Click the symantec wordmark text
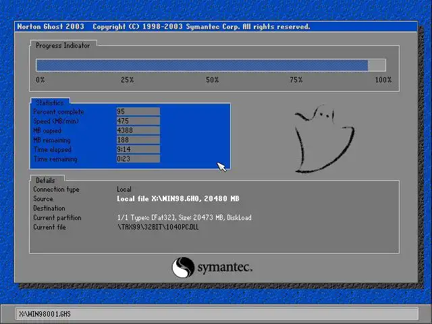The image size is (432, 324). tap(225, 267)
